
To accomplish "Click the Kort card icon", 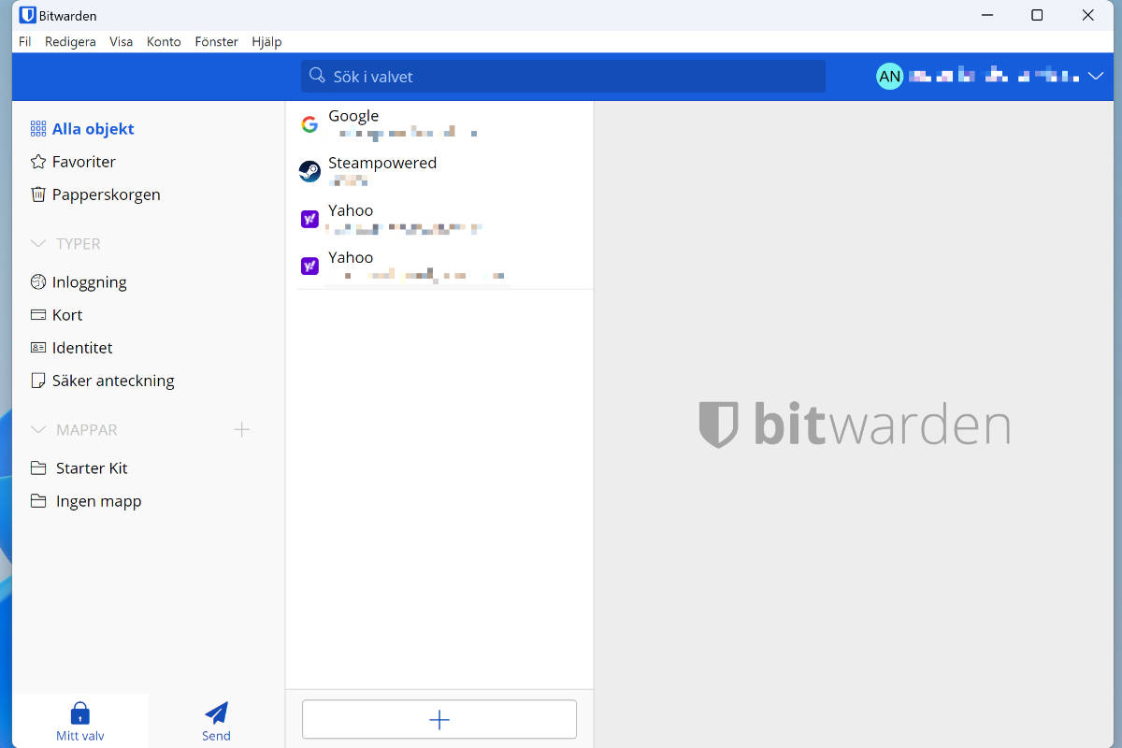I will point(38,315).
